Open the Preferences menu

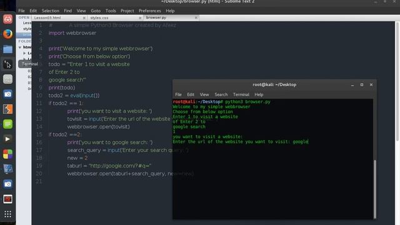tap(150, 11)
